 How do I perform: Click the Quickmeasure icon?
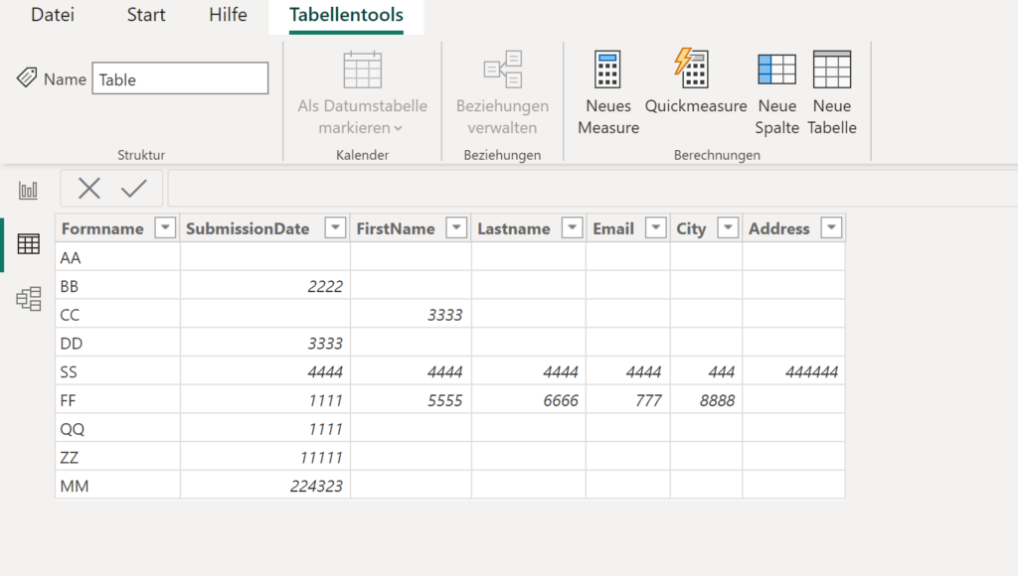click(695, 89)
